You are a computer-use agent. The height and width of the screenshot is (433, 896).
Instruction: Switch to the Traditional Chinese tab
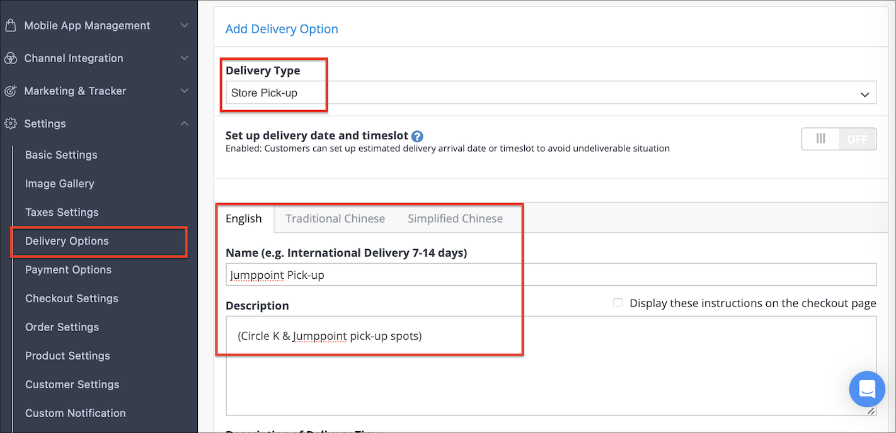tap(335, 219)
